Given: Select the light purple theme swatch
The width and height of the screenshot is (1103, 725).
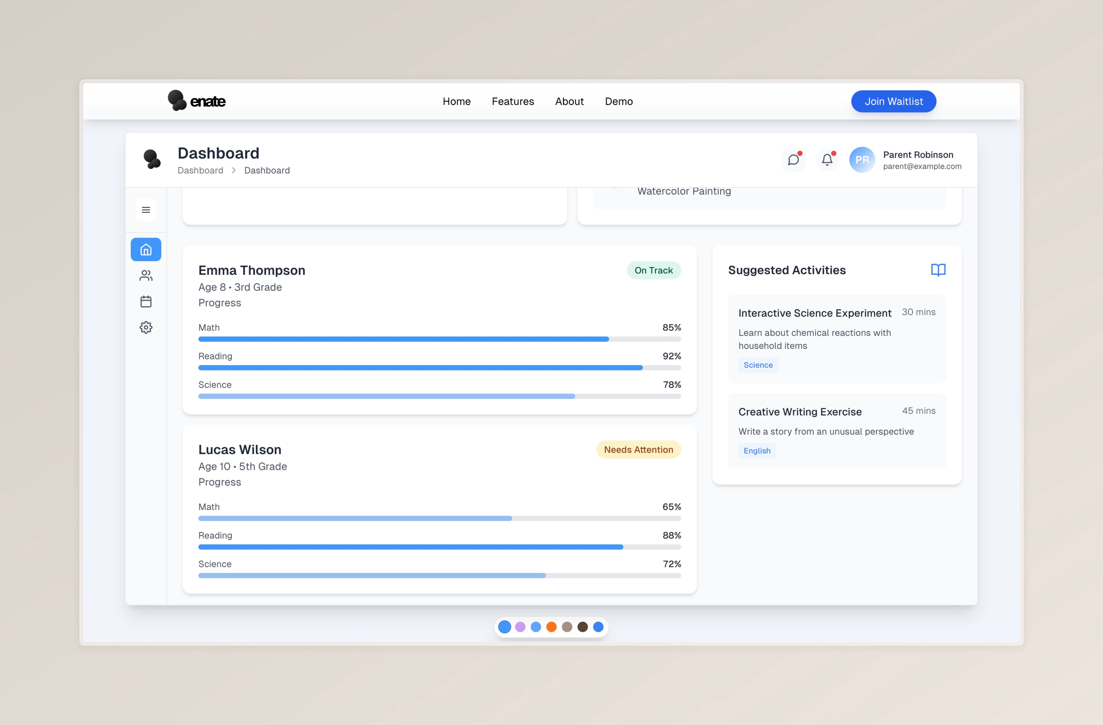Looking at the screenshot, I should [520, 627].
